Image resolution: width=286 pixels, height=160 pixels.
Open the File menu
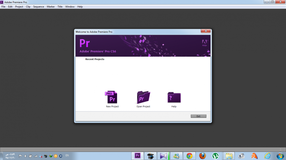click(3, 7)
